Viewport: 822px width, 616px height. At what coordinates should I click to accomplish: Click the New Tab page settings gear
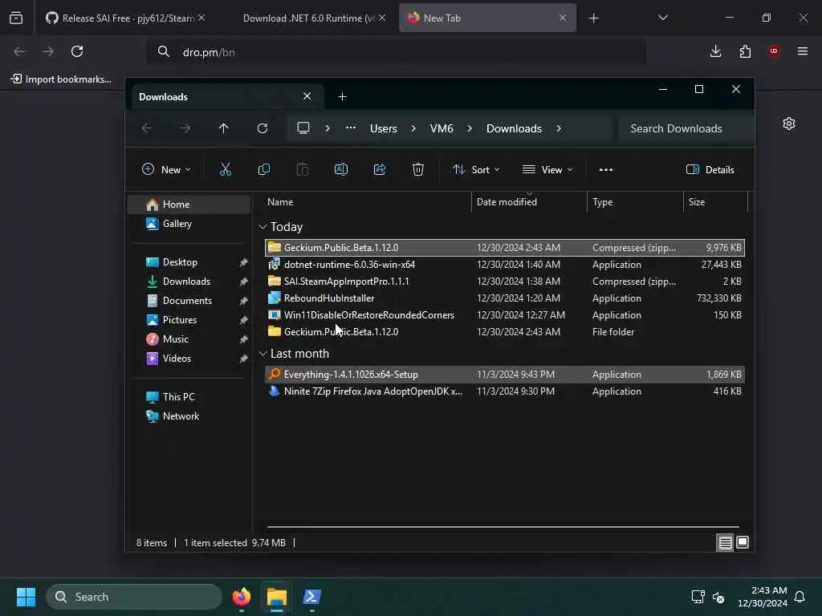[x=789, y=124]
